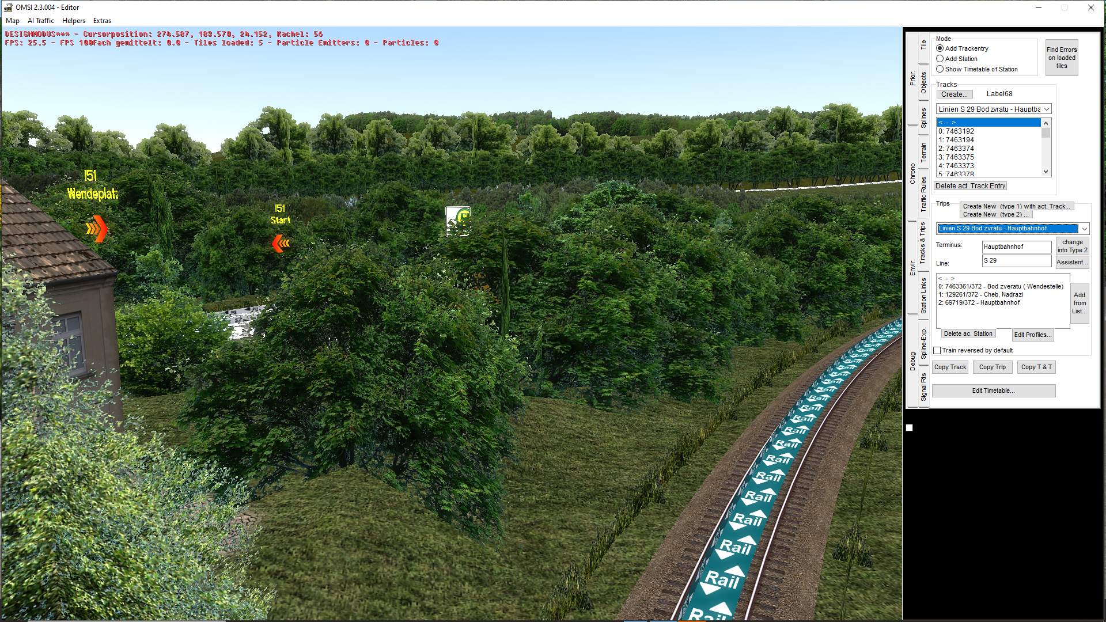This screenshot has height=622, width=1106.
Task: Enable Train reversed by default checkbox
Action: pyautogui.click(x=937, y=350)
